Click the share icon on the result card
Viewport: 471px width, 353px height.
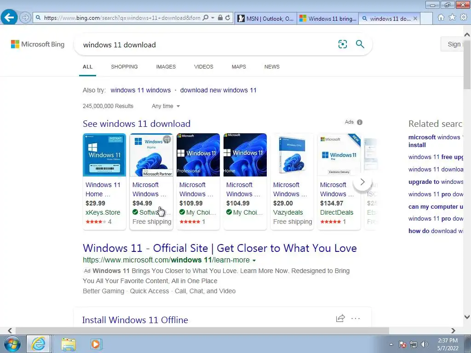pyautogui.click(x=340, y=318)
